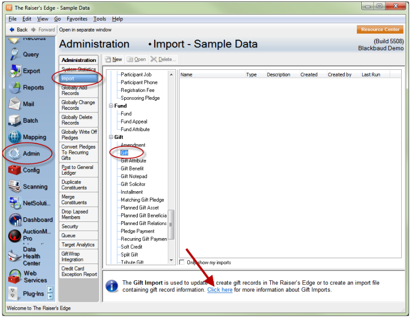This screenshot has height=317, width=411.
Task: Open the Scanning module icon
Action: (15, 186)
